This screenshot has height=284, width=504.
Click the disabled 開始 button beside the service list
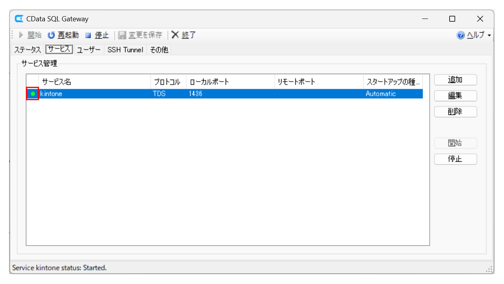coord(456,143)
